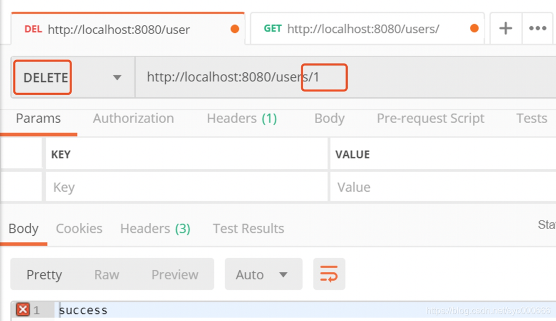Switch response view to Raw
Image resolution: width=556 pixels, height=321 pixels.
click(106, 274)
